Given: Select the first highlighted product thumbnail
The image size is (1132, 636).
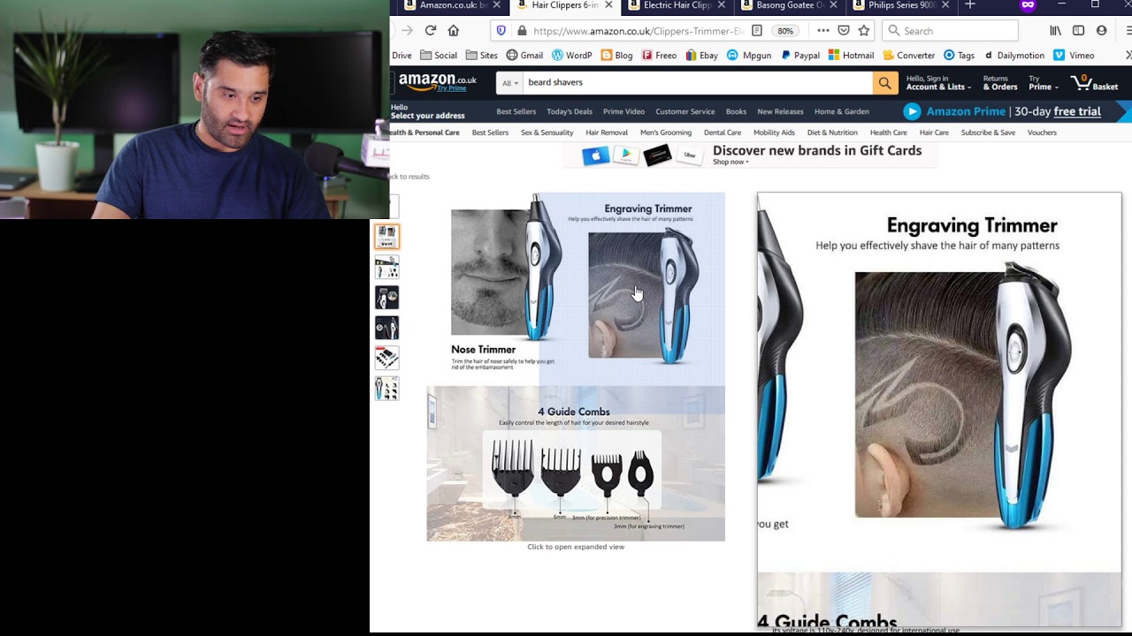Looking at the screenshot, I should (x=386, y=236).
